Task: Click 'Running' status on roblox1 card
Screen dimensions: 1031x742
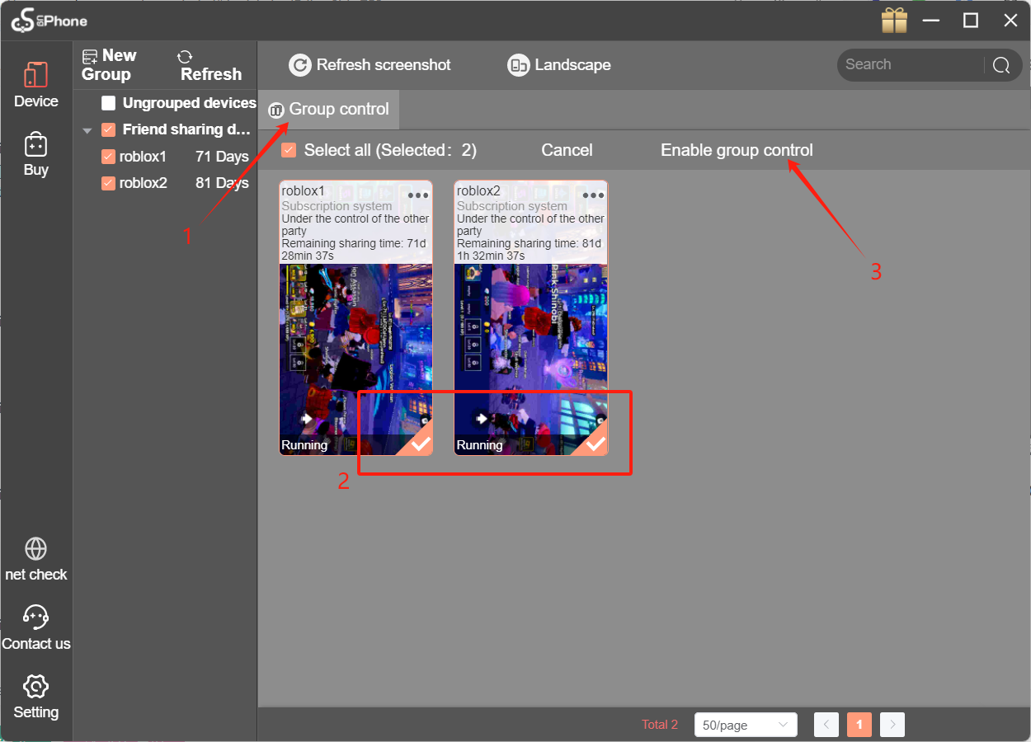Action: pyautogui.click(x=304, y=445)
